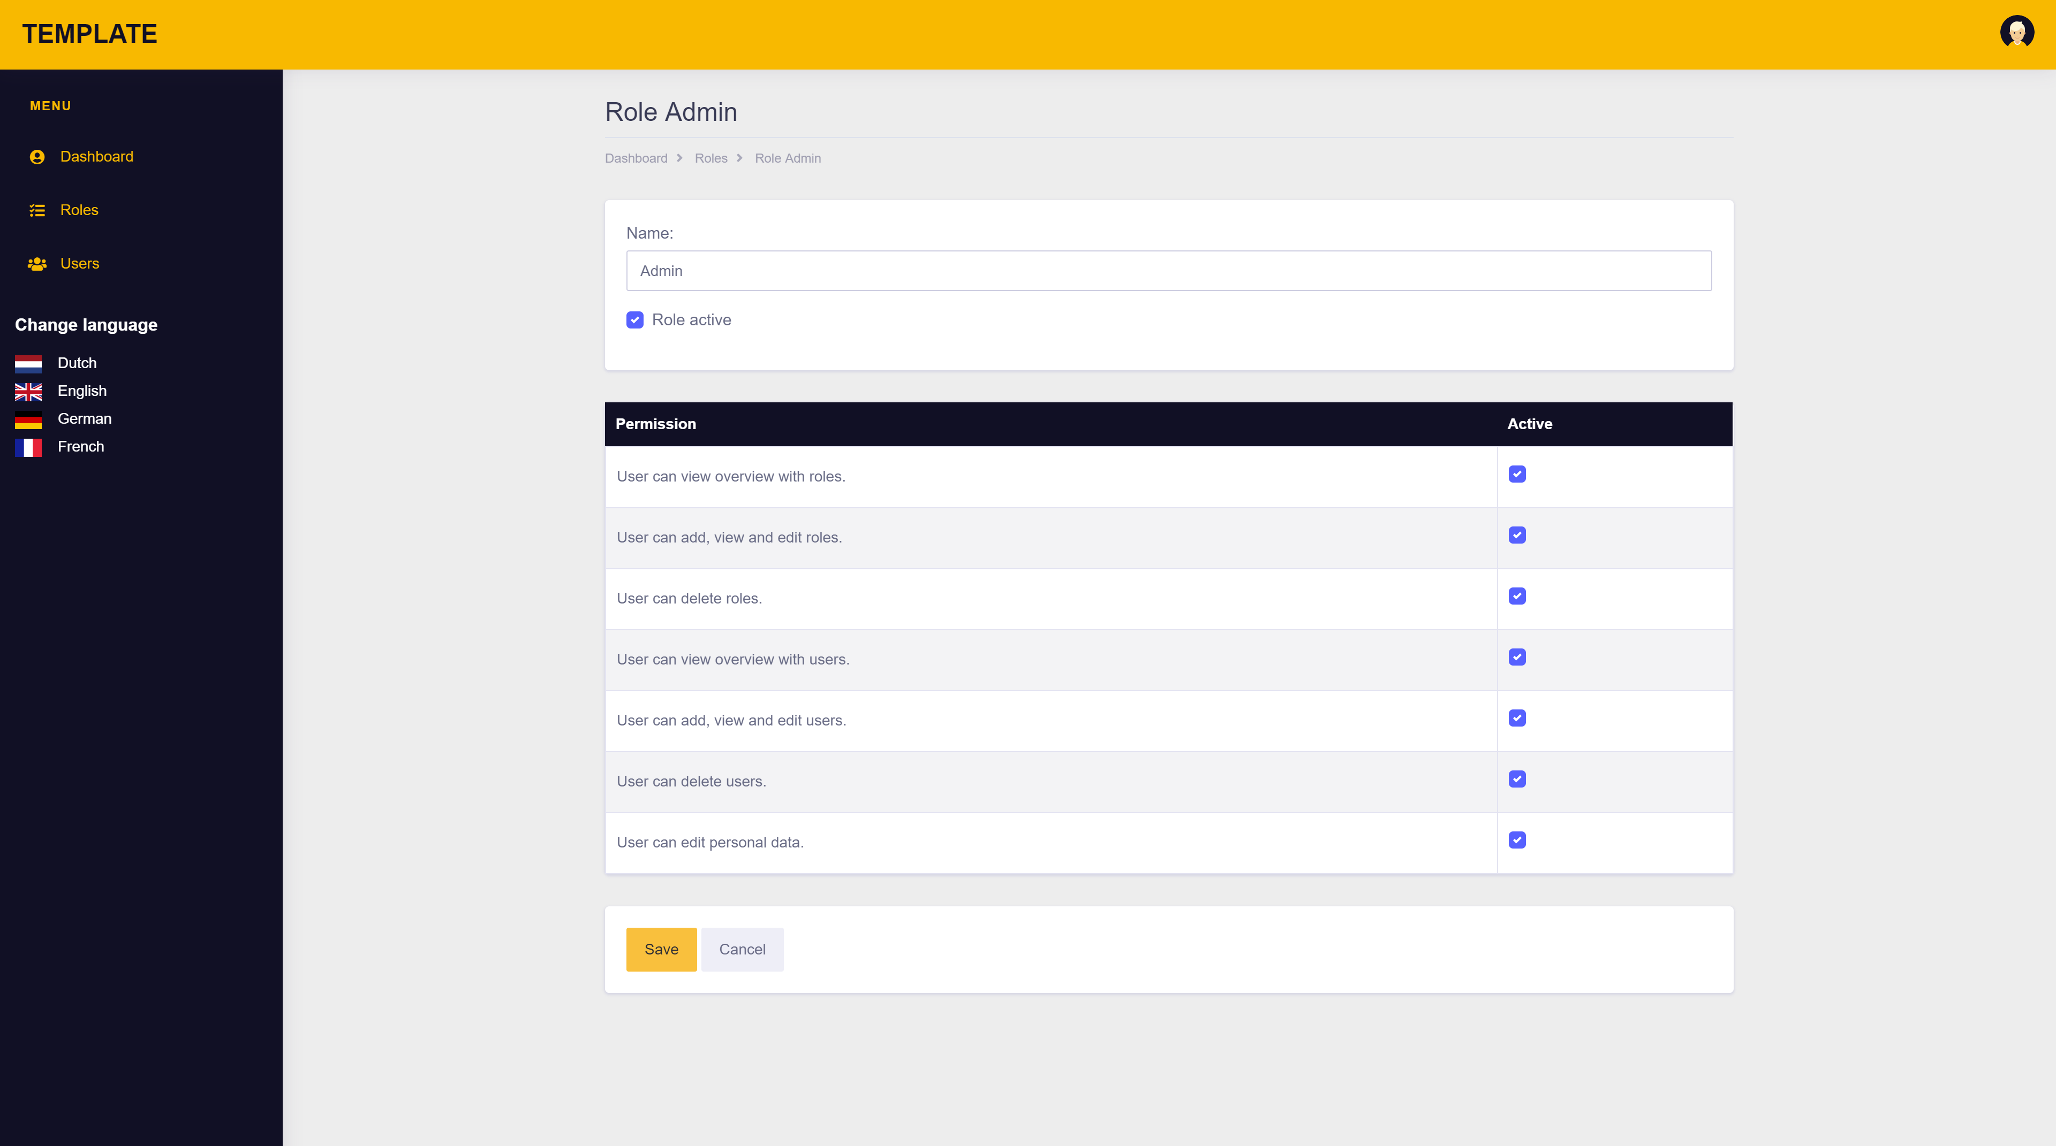
Task: Click the TEMPLATE logo text
Action: (89, 34)
